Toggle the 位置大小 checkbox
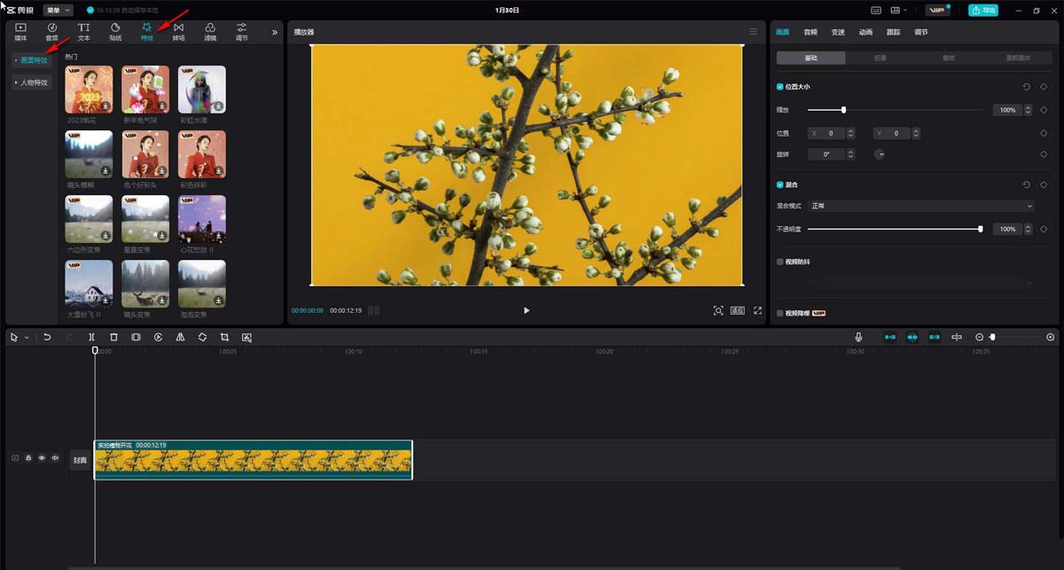This screenshot has height=570, width=1064. tap(780, 87)
